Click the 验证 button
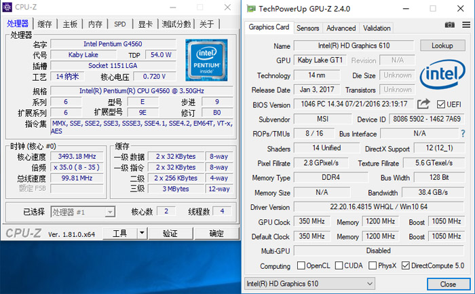Screen dimensions: 475x294 pos(170,233)
